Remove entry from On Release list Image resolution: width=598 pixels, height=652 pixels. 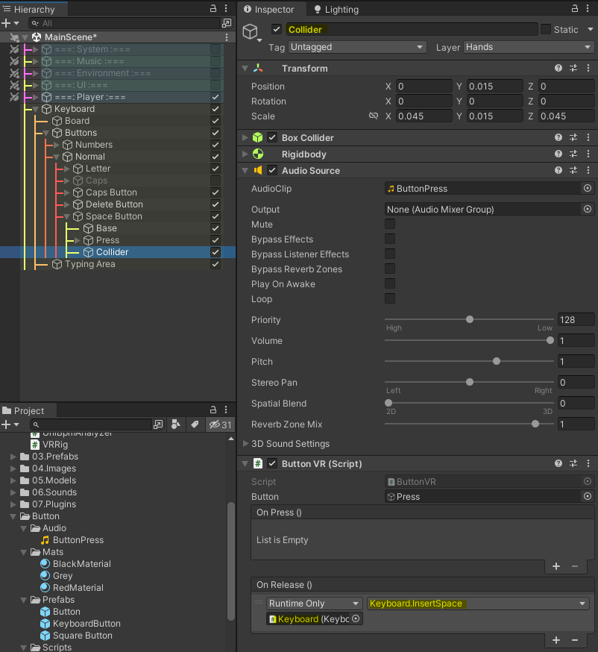click(x=575, y=640)
